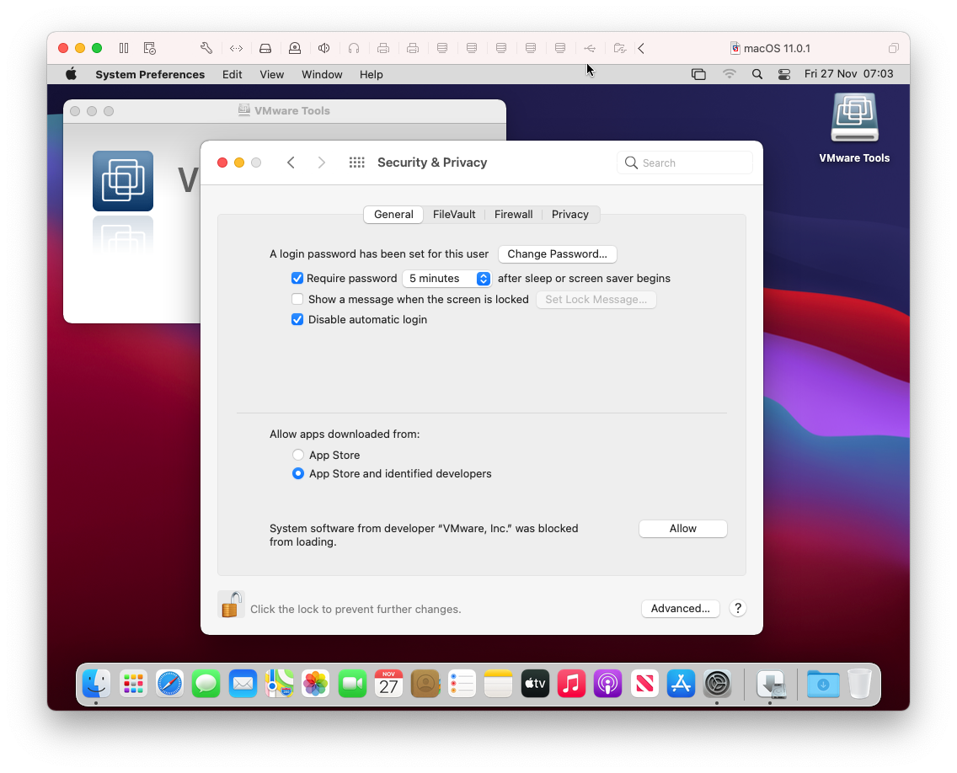Click the Wi-Fi status icon in menu bar
Screen dimensions: 957x773
pyautogui.click(x=729, y=74)
